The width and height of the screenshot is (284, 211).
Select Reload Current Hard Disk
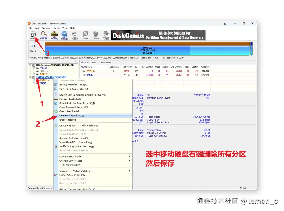[x=93, y=189]
